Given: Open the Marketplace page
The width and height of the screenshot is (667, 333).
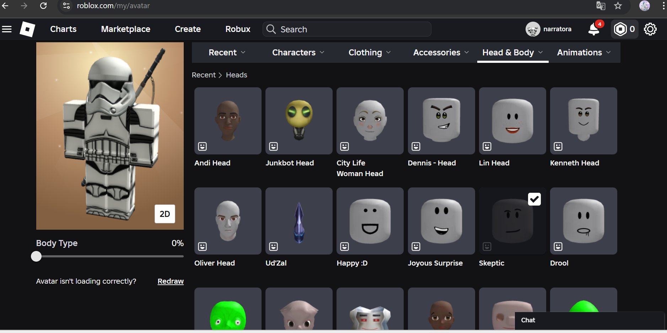Looking at the screenshot, I should (126, 29).
